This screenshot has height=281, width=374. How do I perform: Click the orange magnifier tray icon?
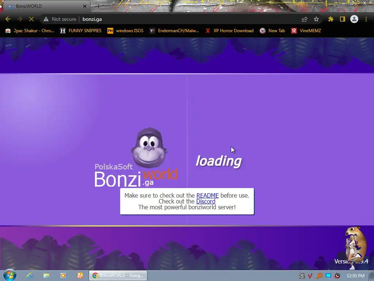[319, 276]
